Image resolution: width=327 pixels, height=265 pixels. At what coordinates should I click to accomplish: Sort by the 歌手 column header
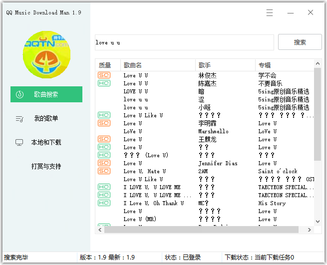tap(225, 65)
